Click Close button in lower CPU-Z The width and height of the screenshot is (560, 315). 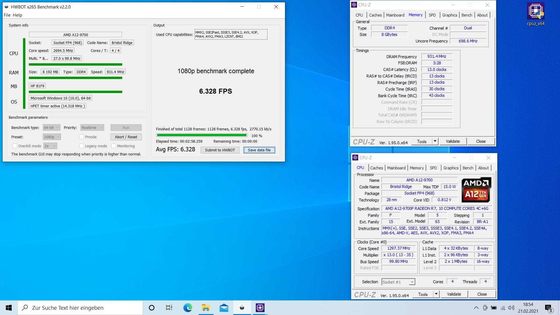[482, 294]
